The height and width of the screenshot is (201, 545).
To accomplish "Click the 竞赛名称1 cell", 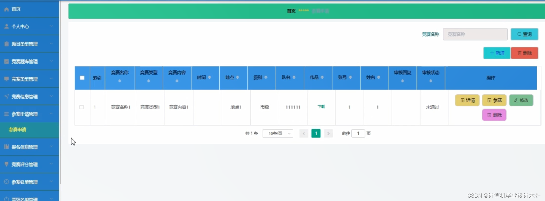I will tap(120, 107).
